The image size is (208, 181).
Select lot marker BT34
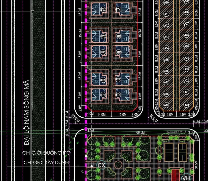click(x=118, y=10)
